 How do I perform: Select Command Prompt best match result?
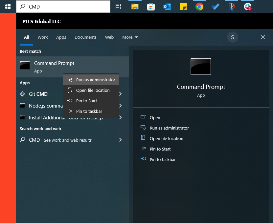click(72, 67)
